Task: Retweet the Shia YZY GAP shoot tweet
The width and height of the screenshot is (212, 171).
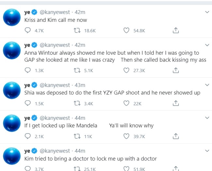Action: [77, 104]
